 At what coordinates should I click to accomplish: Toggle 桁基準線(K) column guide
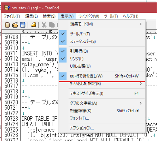pos(102,111)
